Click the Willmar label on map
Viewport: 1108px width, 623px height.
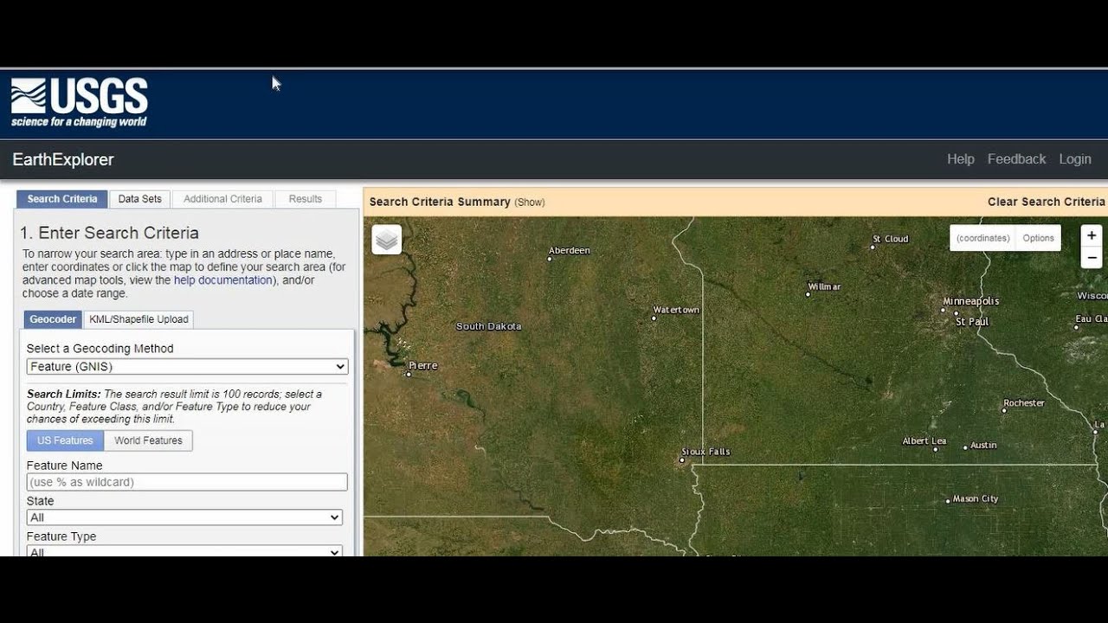point(824,286)
